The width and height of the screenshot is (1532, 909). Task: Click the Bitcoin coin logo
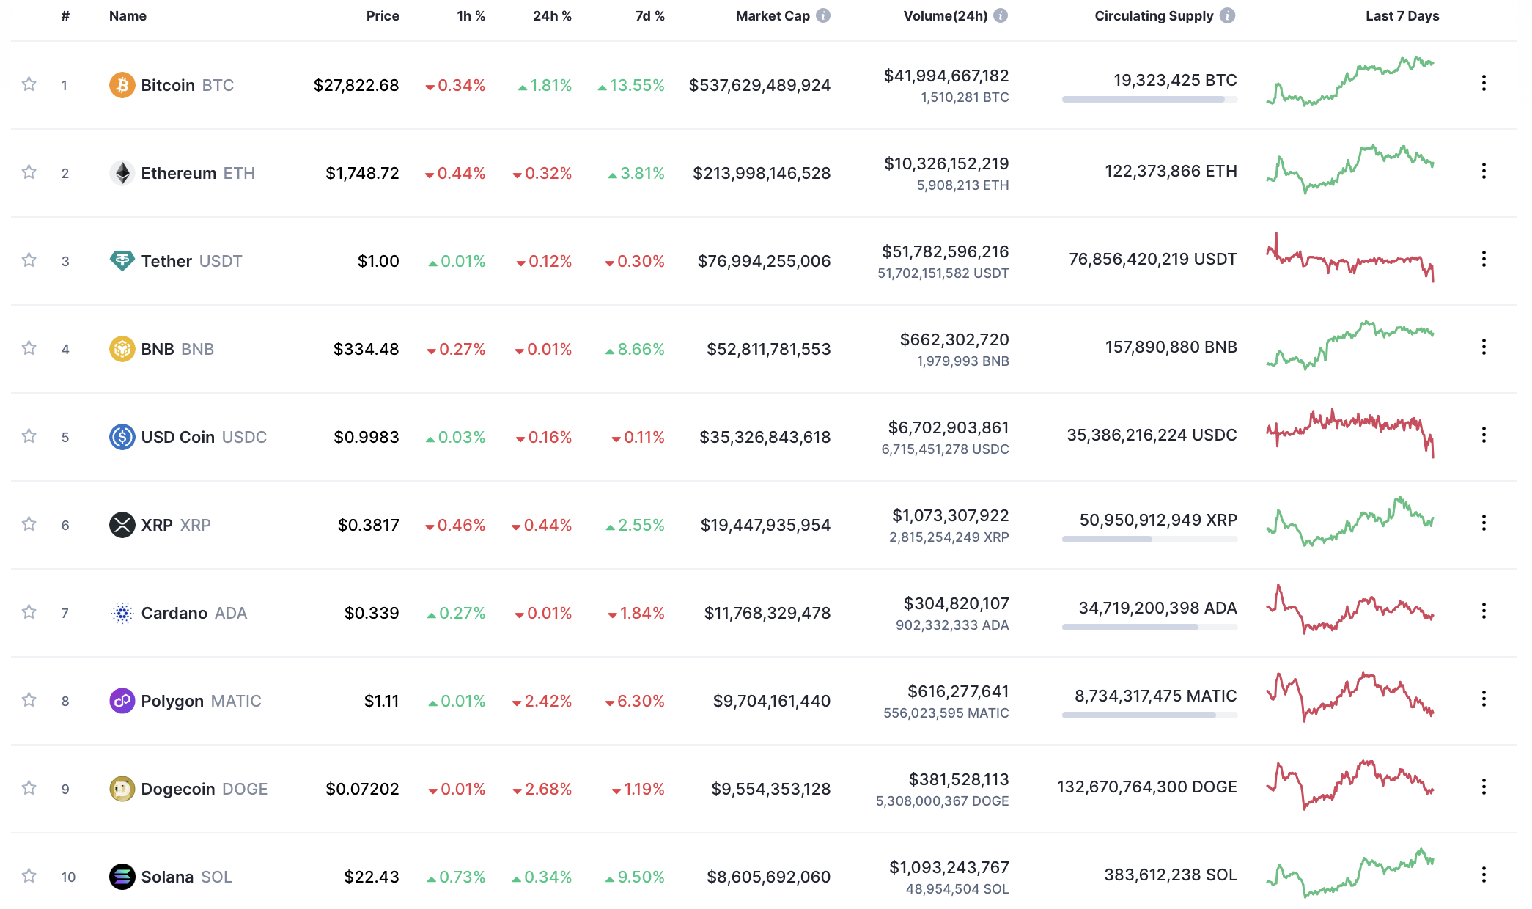pos(122,85)
